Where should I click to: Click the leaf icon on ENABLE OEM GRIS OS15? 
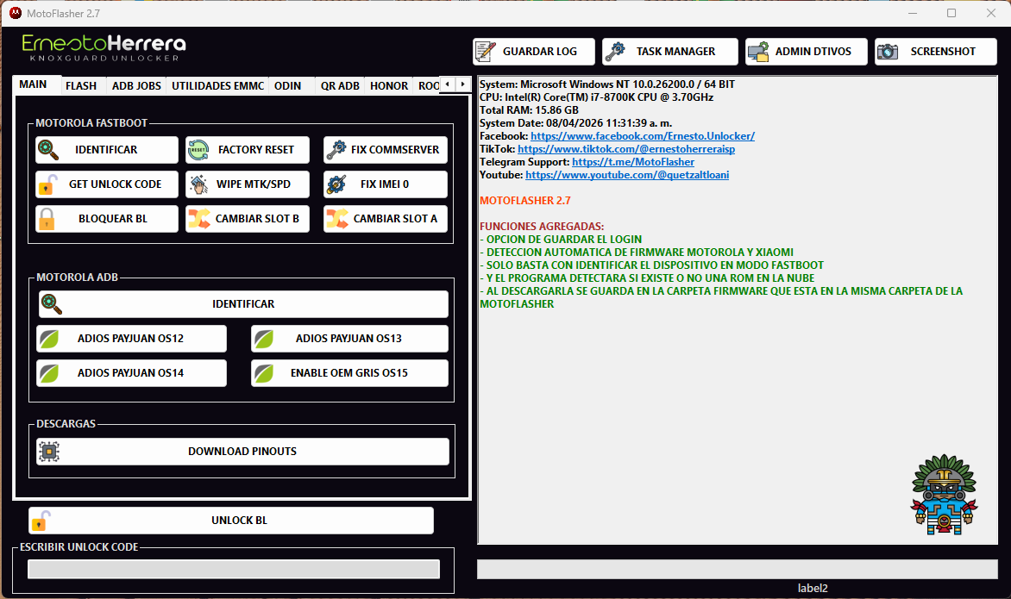pos(264,373)
